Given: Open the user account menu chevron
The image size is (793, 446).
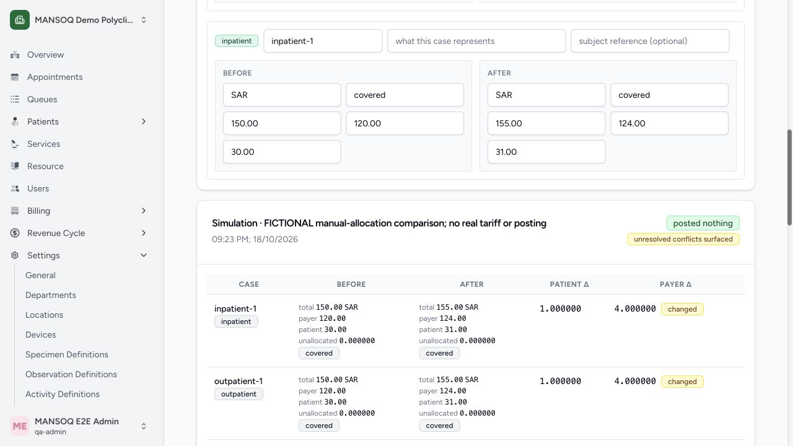Looking at the screenshot, I should [x=144, y=426].
